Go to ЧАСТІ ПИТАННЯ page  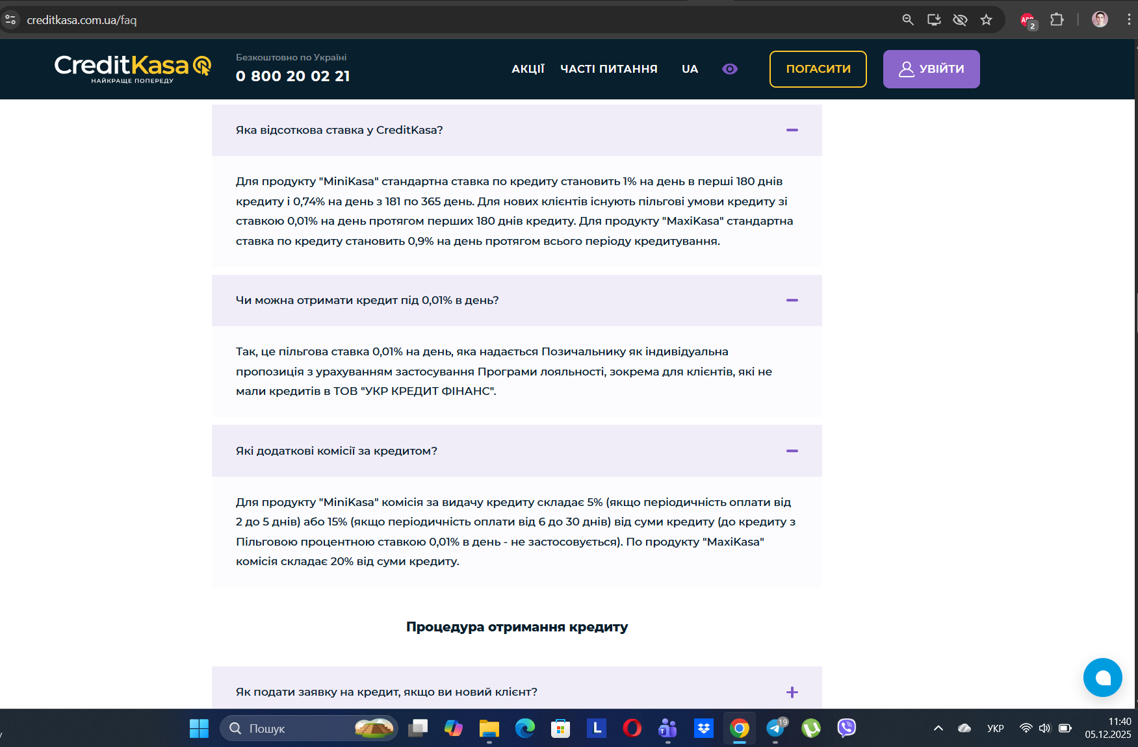pos(609,69)
